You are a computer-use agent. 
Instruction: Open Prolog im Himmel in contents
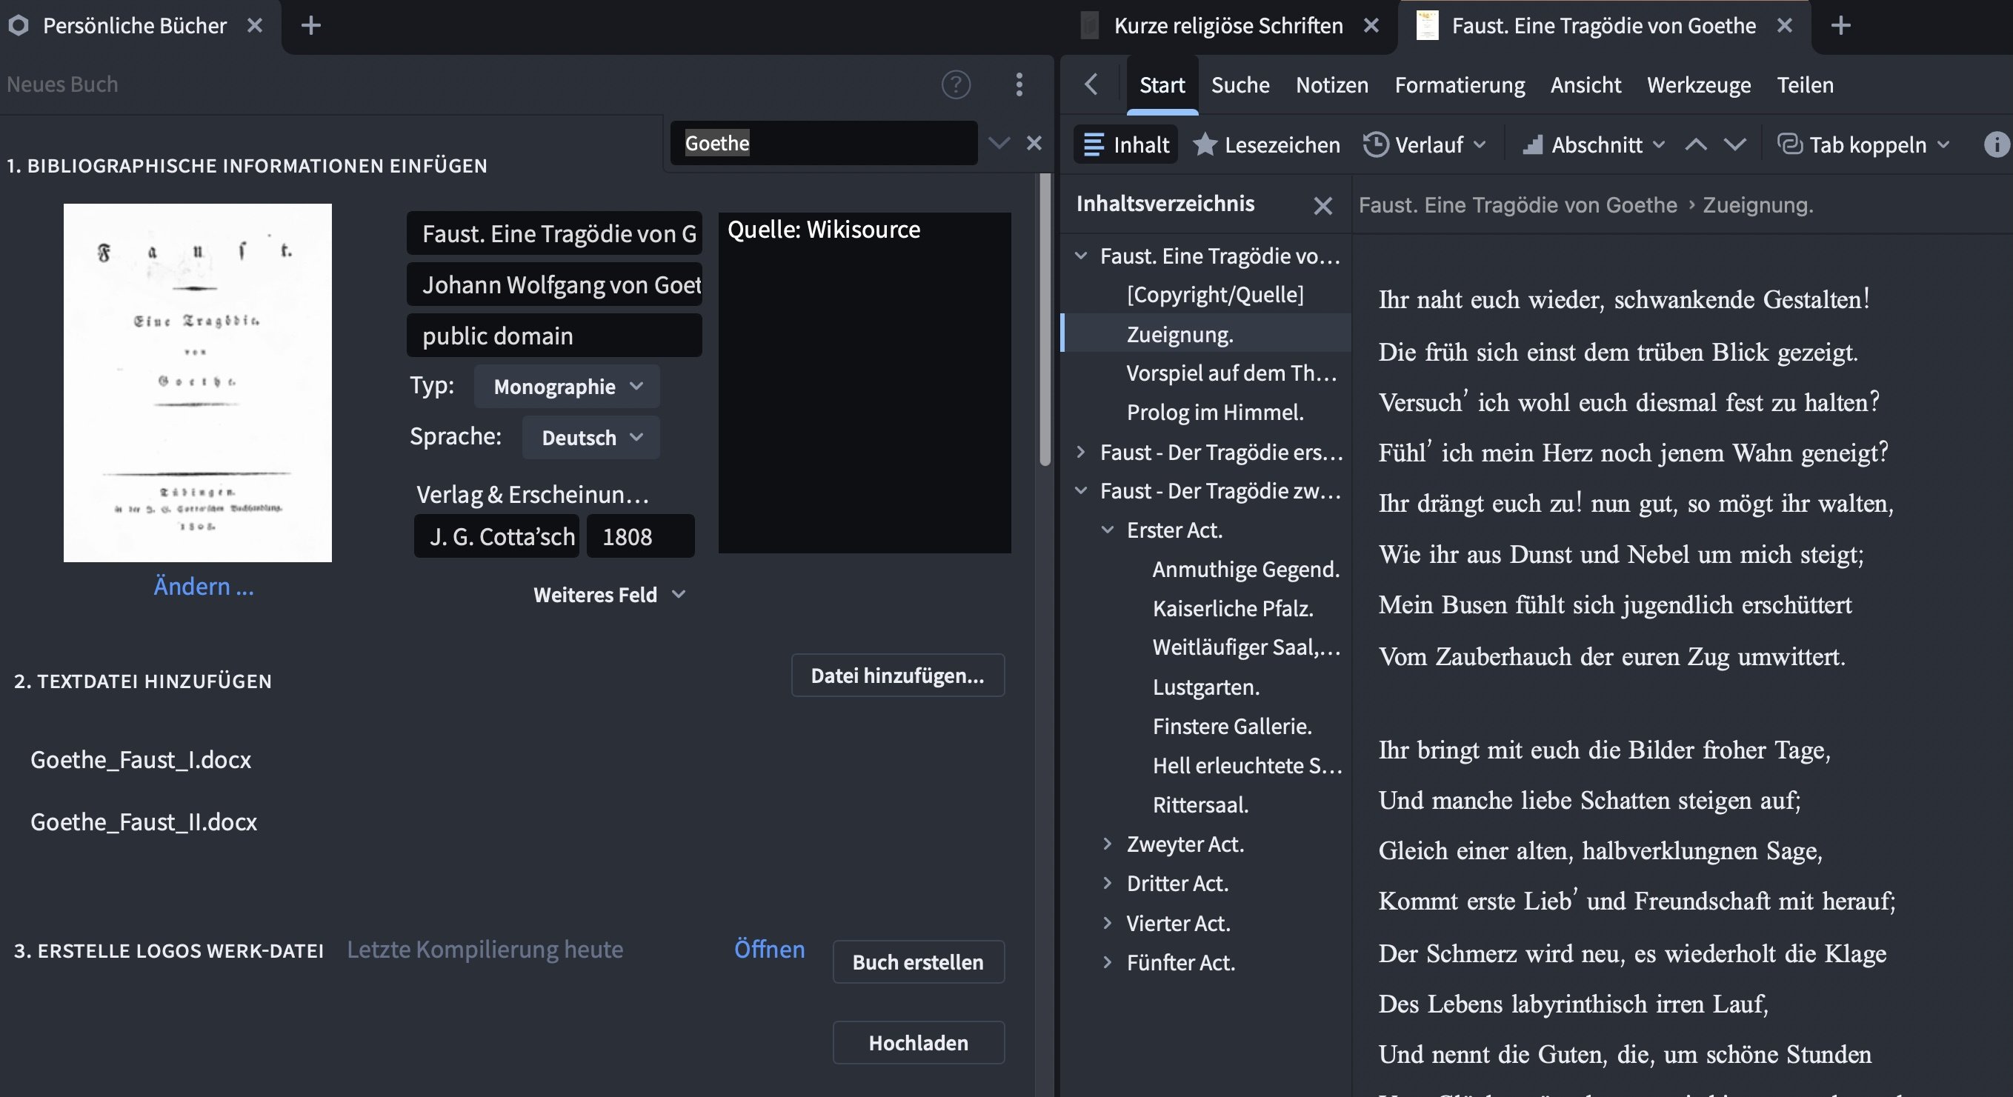tap(1214, 412)
